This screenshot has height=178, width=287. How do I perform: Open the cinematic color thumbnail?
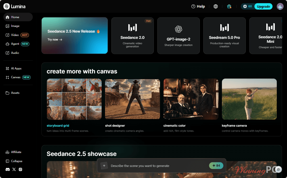tap(191, 99)
